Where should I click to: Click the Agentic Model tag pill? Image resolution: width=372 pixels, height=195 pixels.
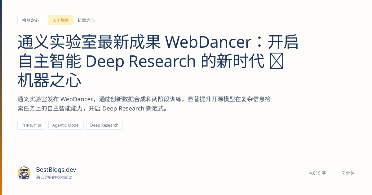coord(66,125)
